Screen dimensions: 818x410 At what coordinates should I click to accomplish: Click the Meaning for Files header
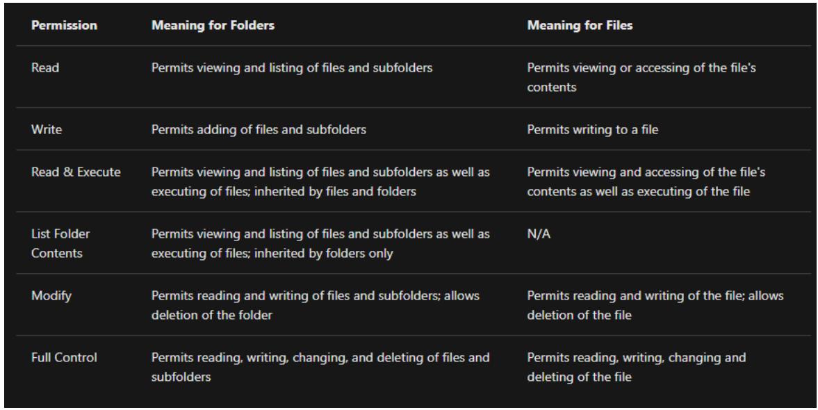pos(581,26)
